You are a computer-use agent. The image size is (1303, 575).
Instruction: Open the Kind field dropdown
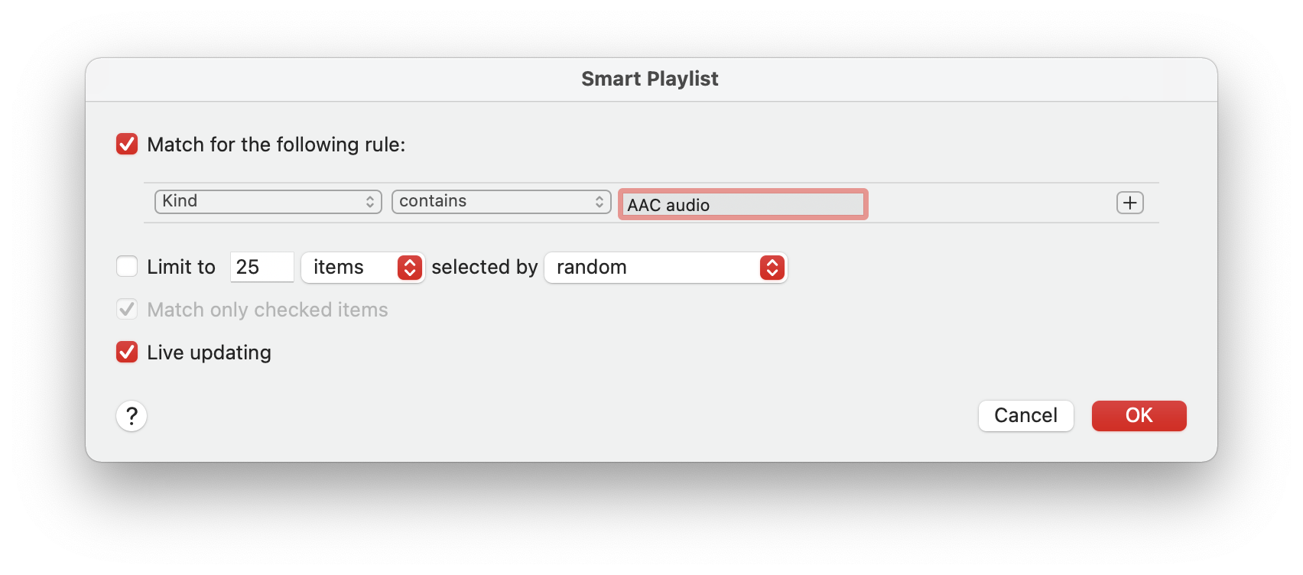(268, 202)
